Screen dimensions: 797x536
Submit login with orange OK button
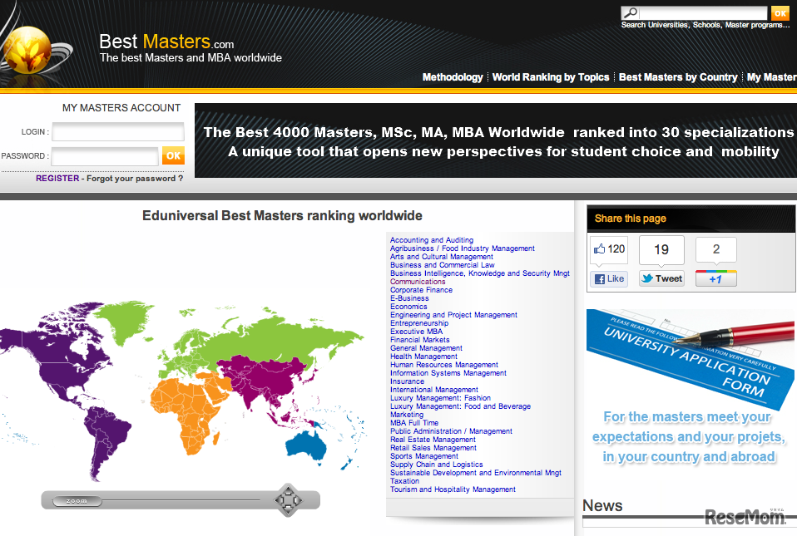pos(173,155)
